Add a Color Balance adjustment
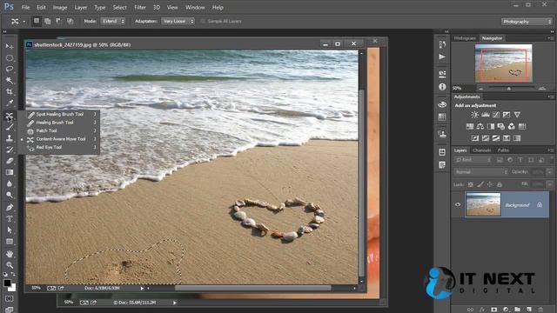 point(480,126)
